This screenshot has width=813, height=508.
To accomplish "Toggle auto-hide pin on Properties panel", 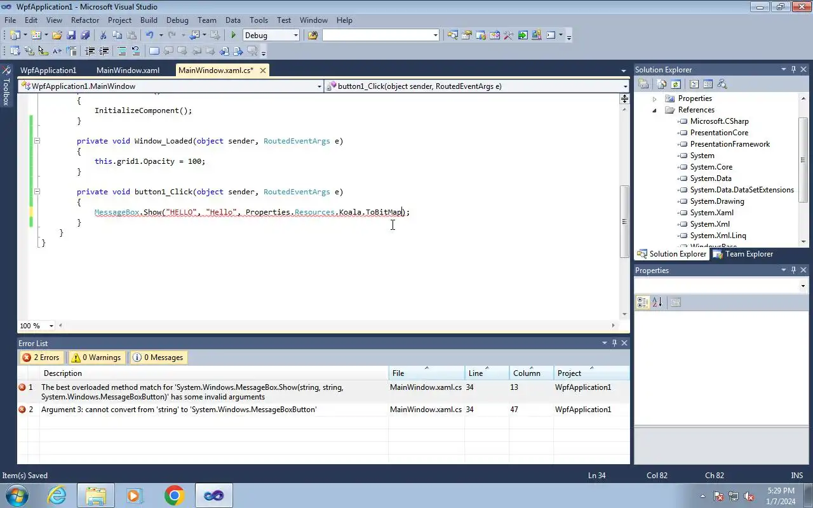I will point(793,271).
